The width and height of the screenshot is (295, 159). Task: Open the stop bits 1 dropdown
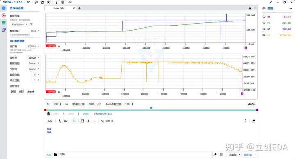click(36, 80)
